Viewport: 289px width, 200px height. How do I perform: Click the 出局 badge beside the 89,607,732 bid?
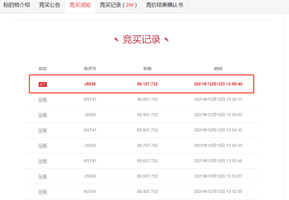click(43, 161)
